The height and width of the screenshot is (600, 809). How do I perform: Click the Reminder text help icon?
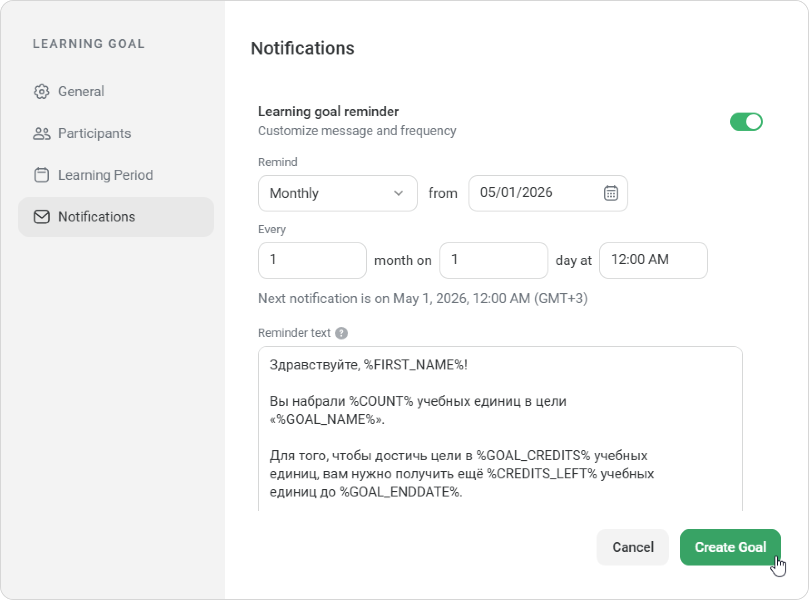tap(341, 333)
